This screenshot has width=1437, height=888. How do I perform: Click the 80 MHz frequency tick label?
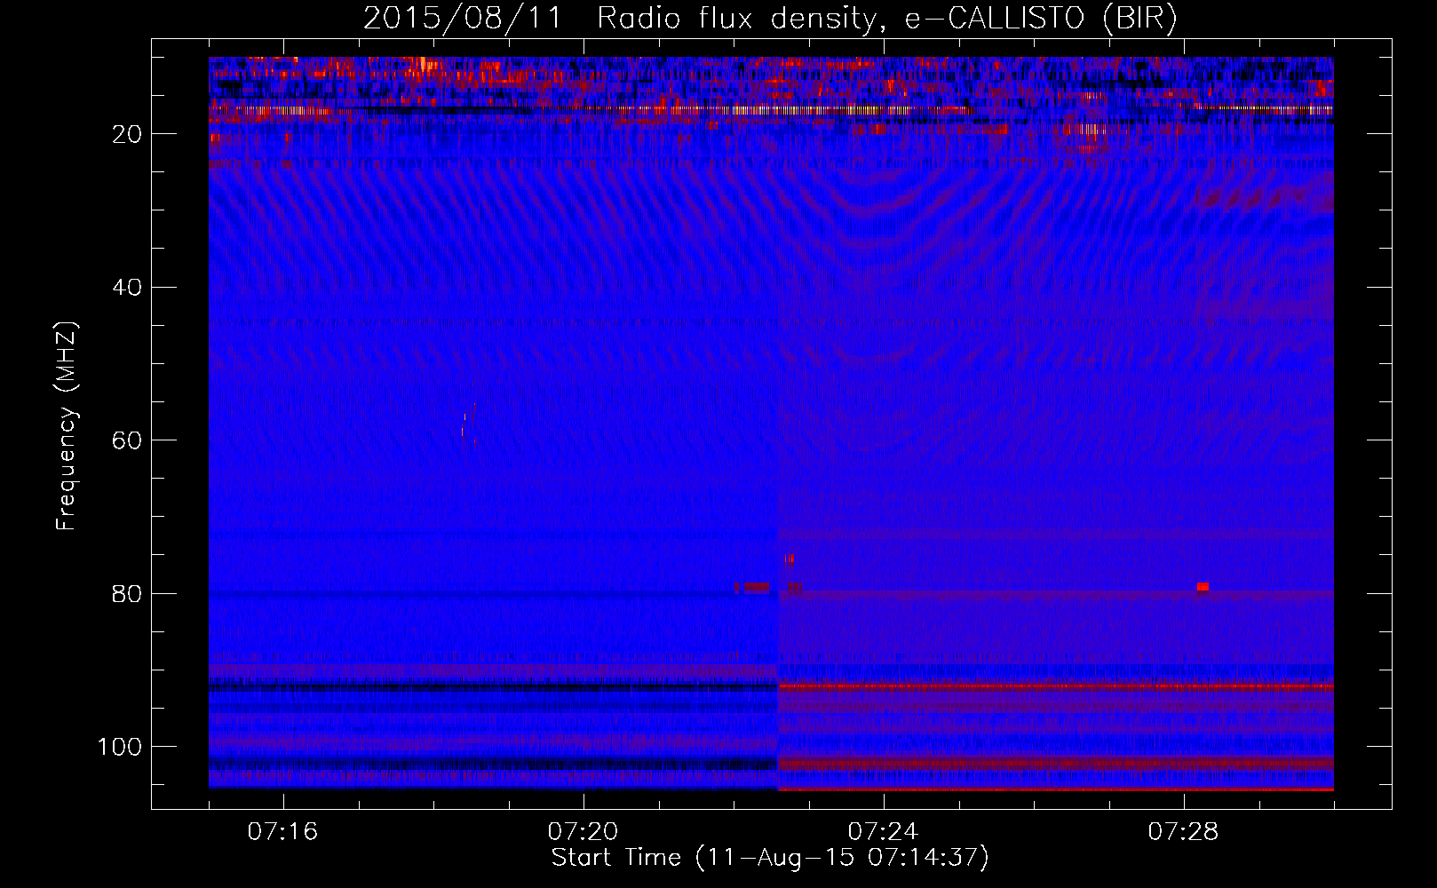(128, 593)
